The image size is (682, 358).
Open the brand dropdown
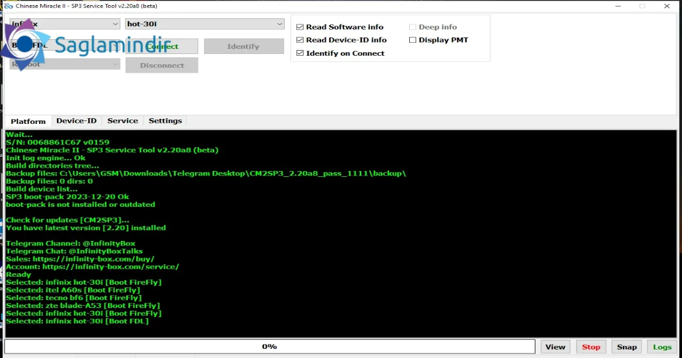tap(65, 24)
